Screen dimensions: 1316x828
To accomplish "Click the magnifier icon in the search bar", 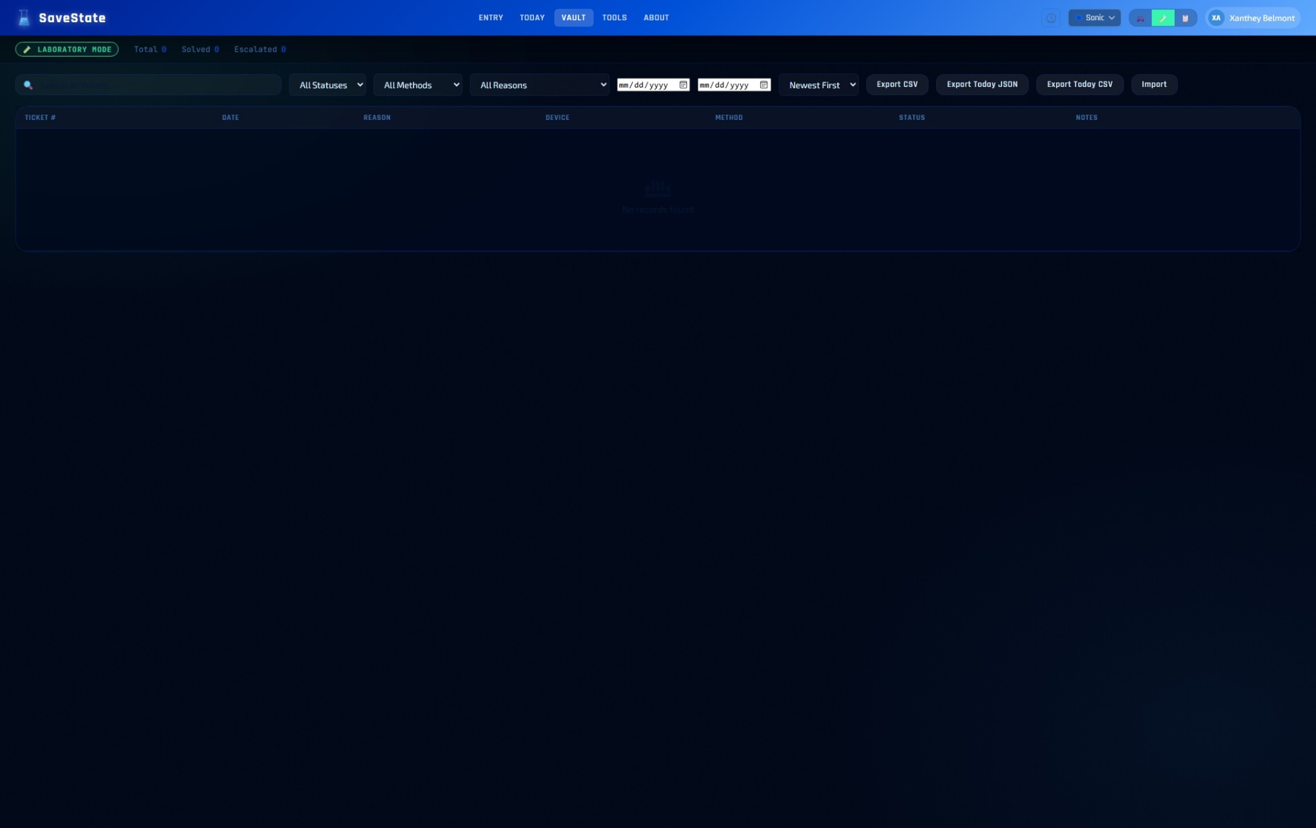I will 28,84.
